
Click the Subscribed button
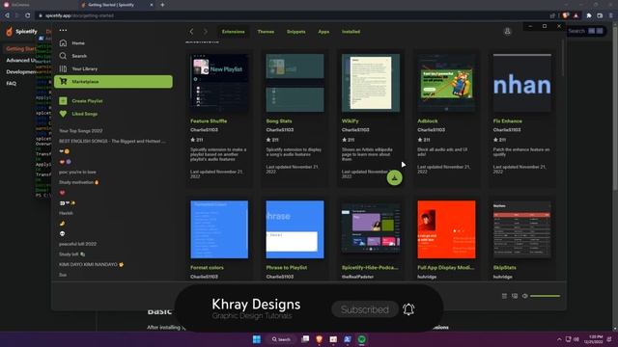365,309
